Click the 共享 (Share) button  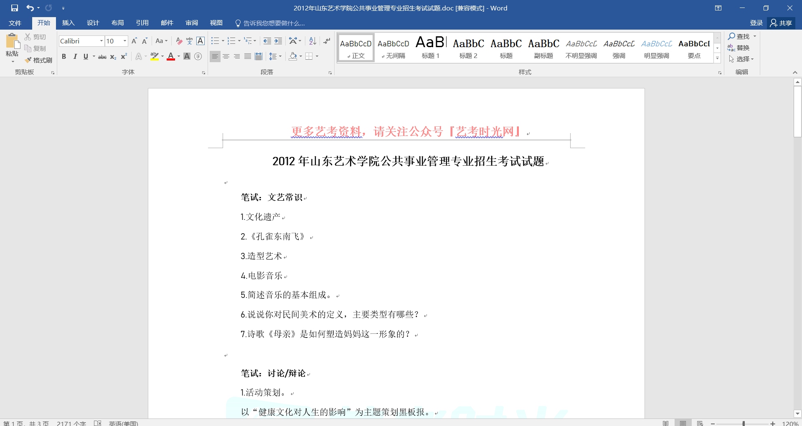click(781, 23)
